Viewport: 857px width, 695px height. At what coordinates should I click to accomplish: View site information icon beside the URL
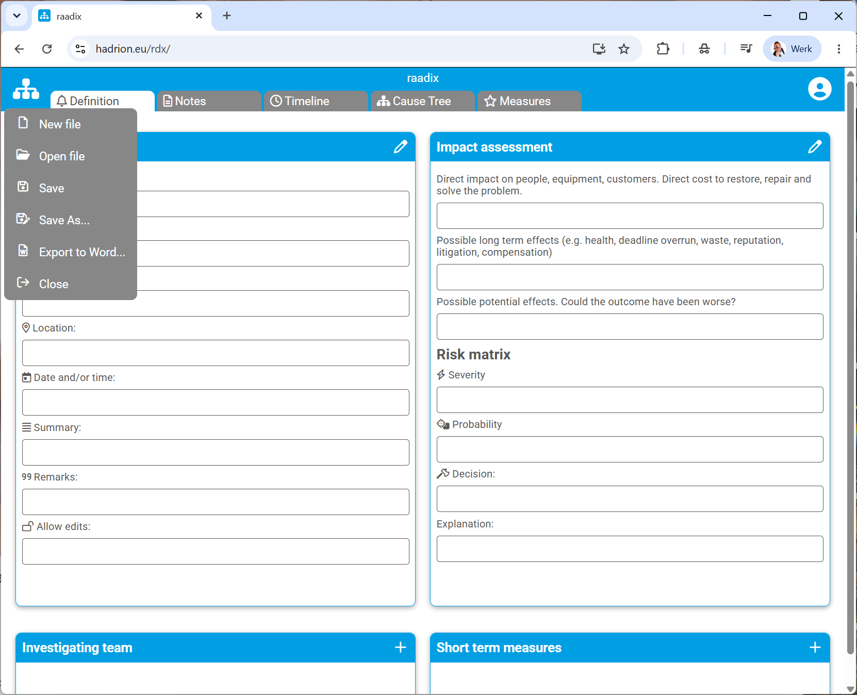click(x=80, y=49)
